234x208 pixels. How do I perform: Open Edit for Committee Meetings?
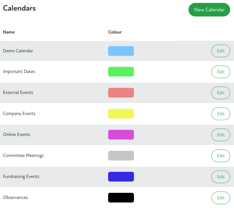pyautogui.click(x=220, y=156)
